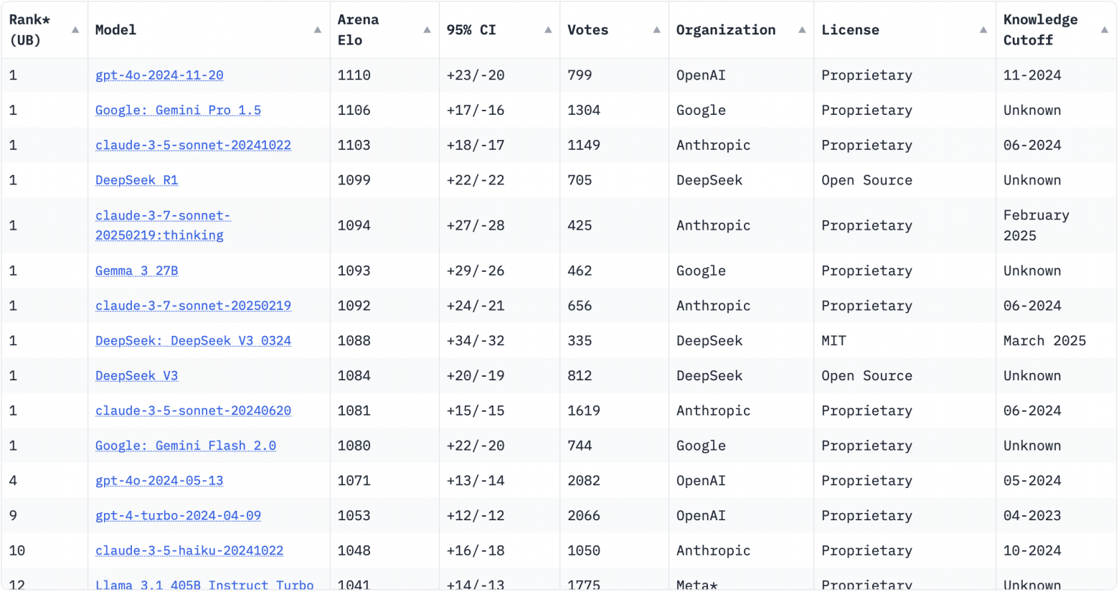The image size is (1119, 592).
Task: Sort by Knowledge Cutoff arrow icon
Action: point(1105,30)
